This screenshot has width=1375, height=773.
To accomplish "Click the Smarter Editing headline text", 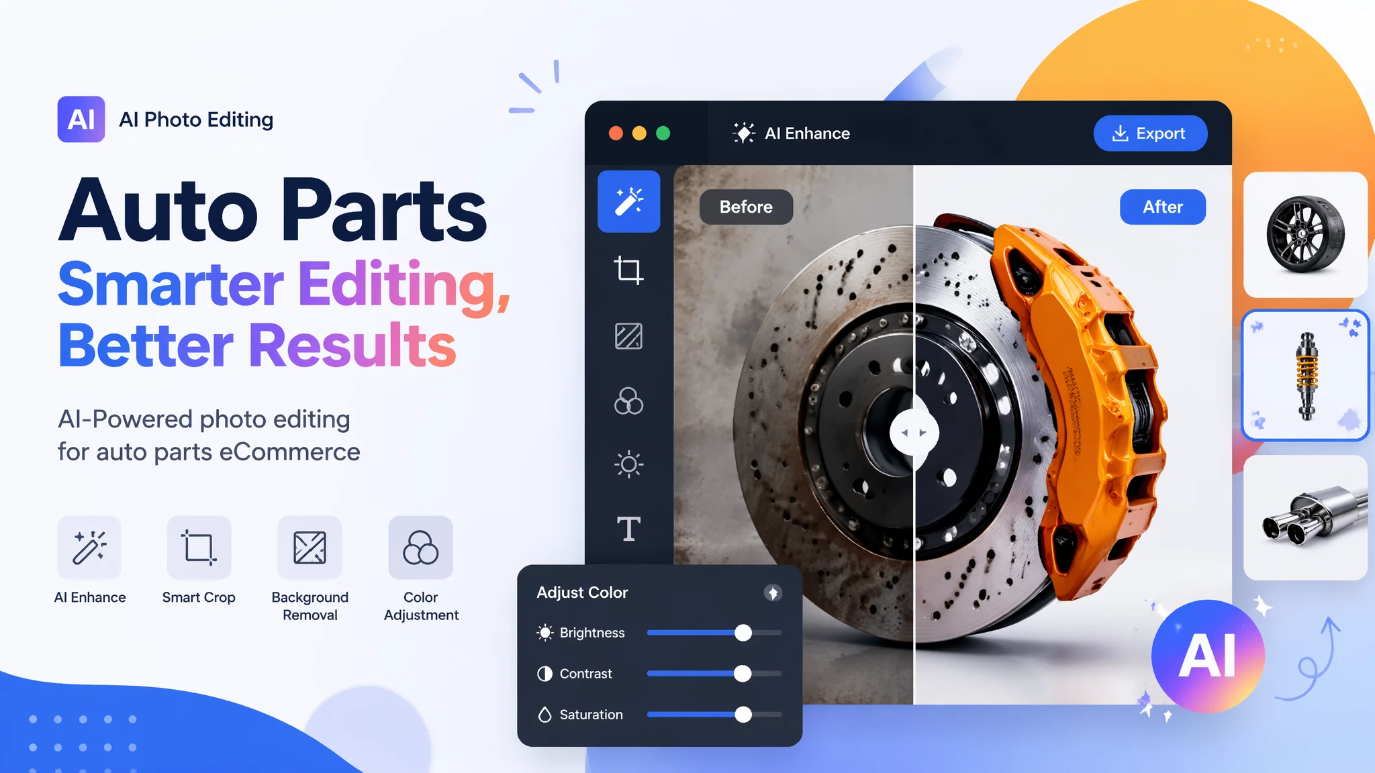I will coord(285,287).
